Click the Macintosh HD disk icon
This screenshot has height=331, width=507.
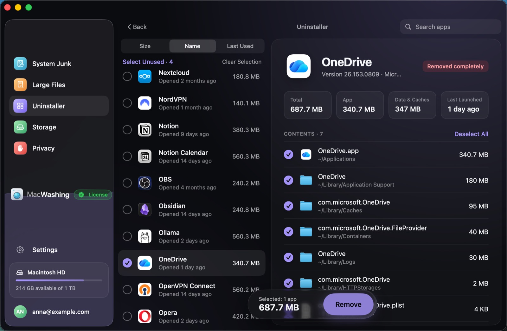coord(20,273)
